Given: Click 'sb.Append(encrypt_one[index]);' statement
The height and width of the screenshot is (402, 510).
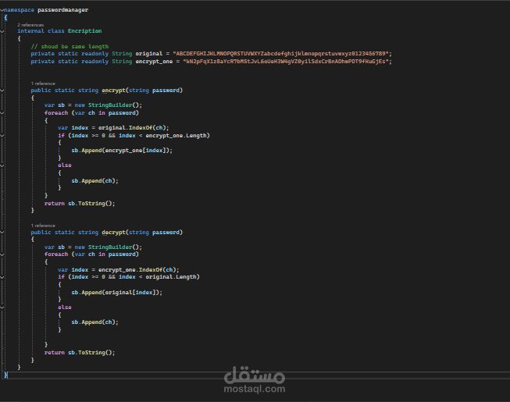Looking at the screenshot, I should coord(122,151).
